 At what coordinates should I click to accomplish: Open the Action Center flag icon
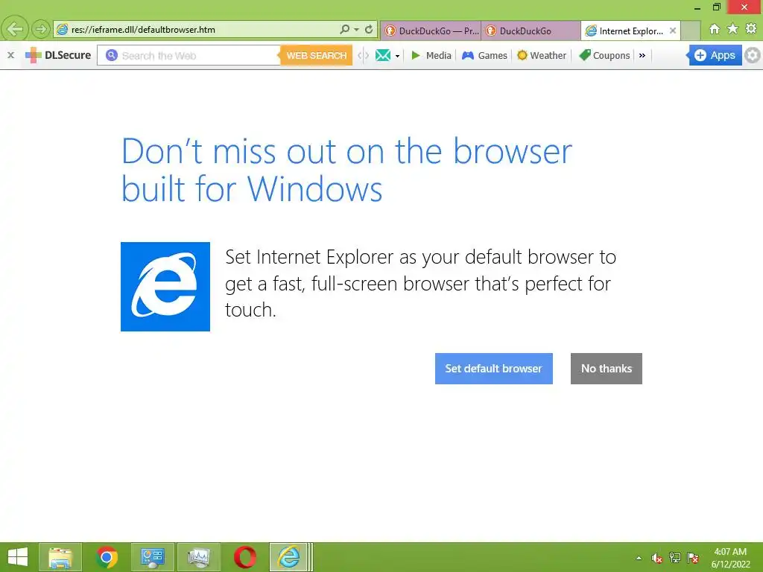point(692,558)
